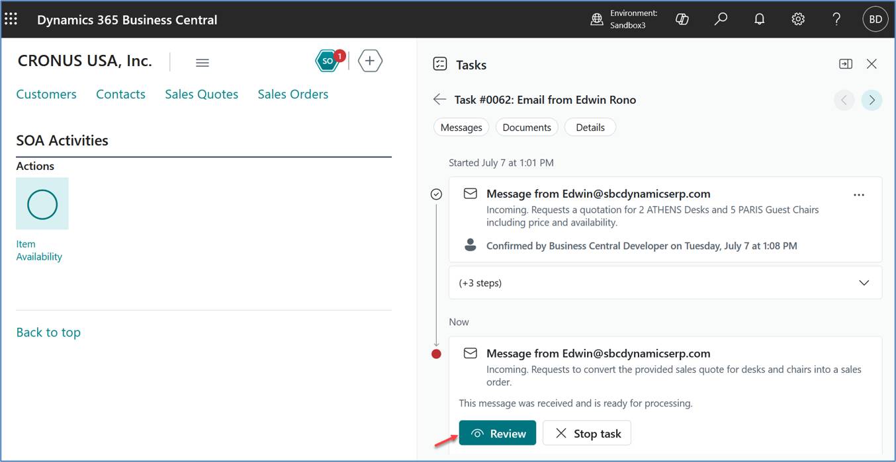Pop out the Tasks pane
This screenshot has height=462, width=896.
[x=846, y=64]
